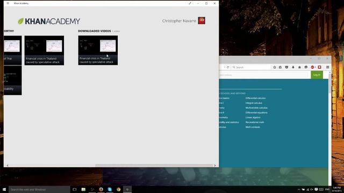Screen dimensions: 344x193
Task: Save page to Pocket in Firefox
Action: tap(286, 67)
